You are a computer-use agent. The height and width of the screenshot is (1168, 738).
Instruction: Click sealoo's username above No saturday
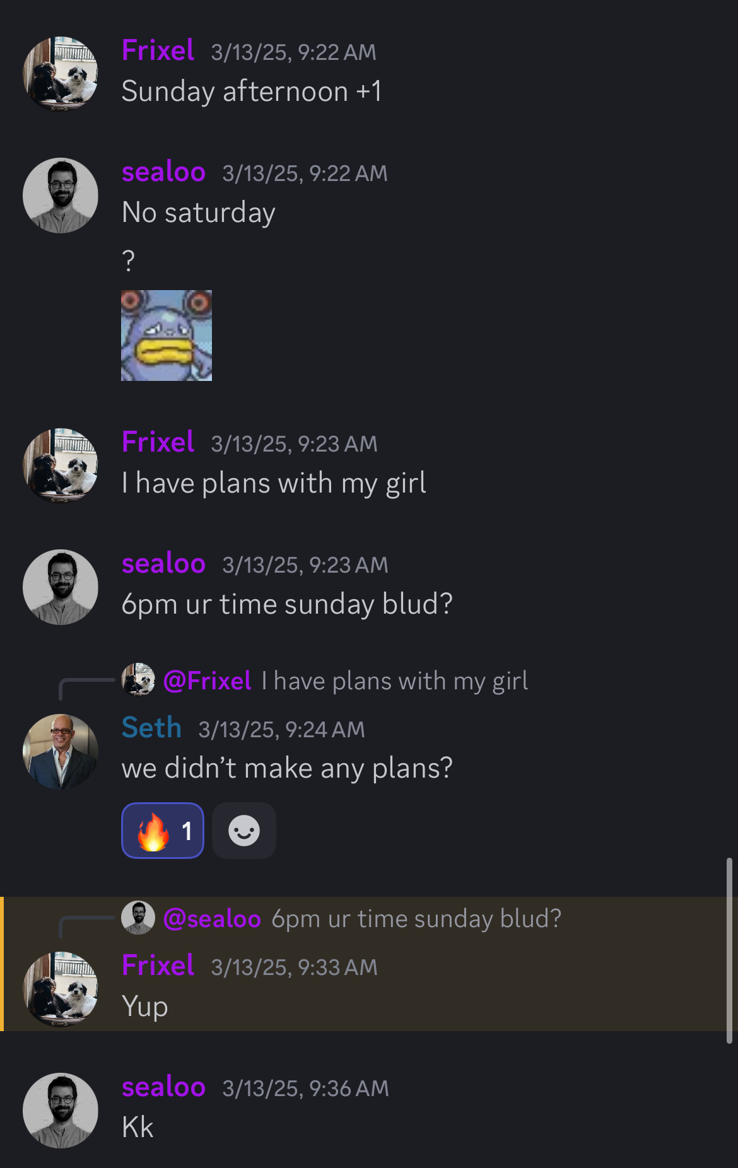click(163, 172)
